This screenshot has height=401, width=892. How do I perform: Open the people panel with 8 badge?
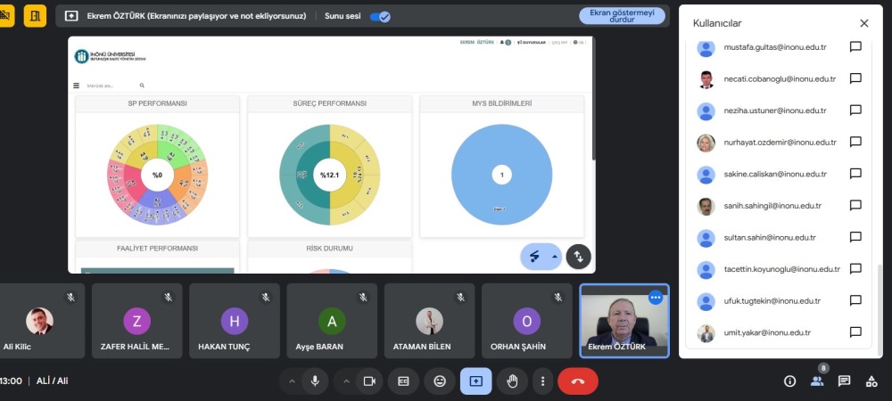[x=816, y=381]
